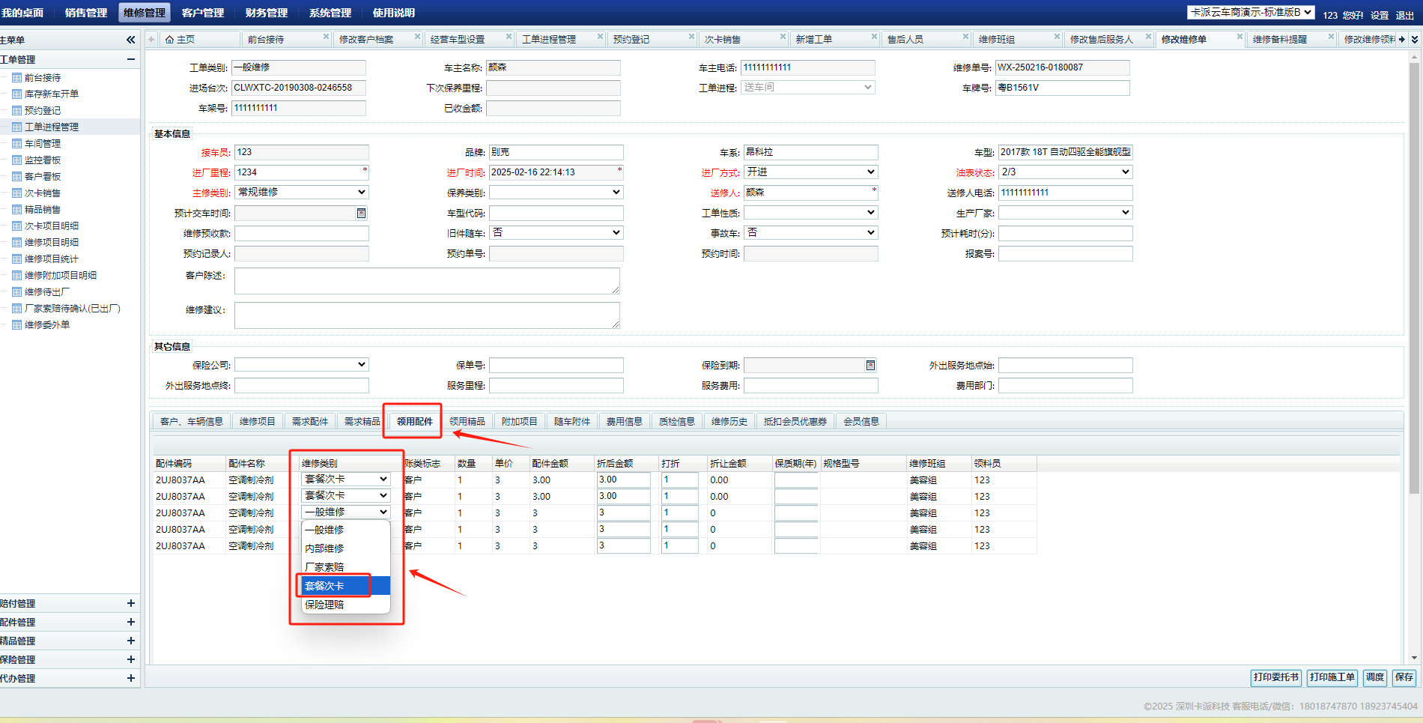The height and width of the screenshot is (723, 1423).
Task: Open the 进厂方式 dropdown
Action: pyautogui.click(x=810, y=172)
